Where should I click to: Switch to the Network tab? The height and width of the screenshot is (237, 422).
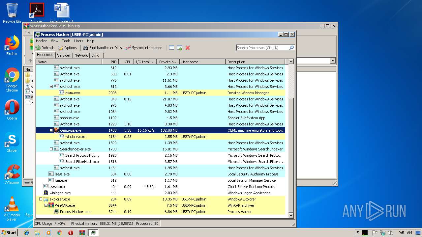tap(81, 55)
